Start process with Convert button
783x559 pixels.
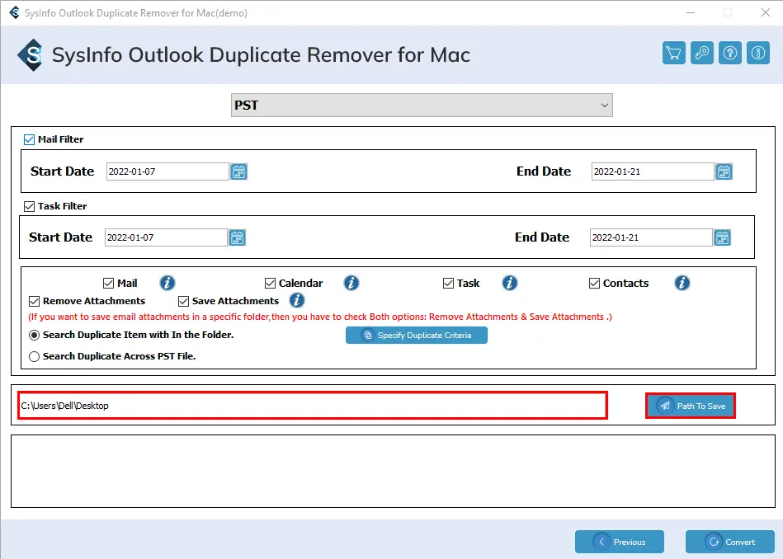click(729, 542)
